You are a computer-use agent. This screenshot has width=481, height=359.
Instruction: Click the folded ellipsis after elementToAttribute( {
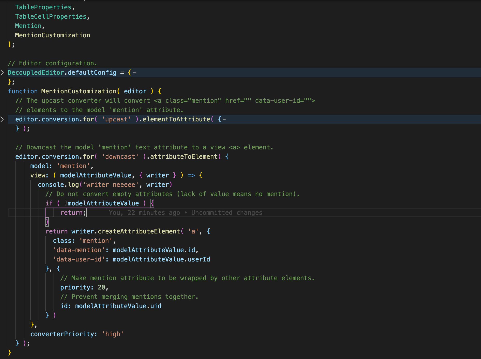pyautogui.click(x=224, y=119)
